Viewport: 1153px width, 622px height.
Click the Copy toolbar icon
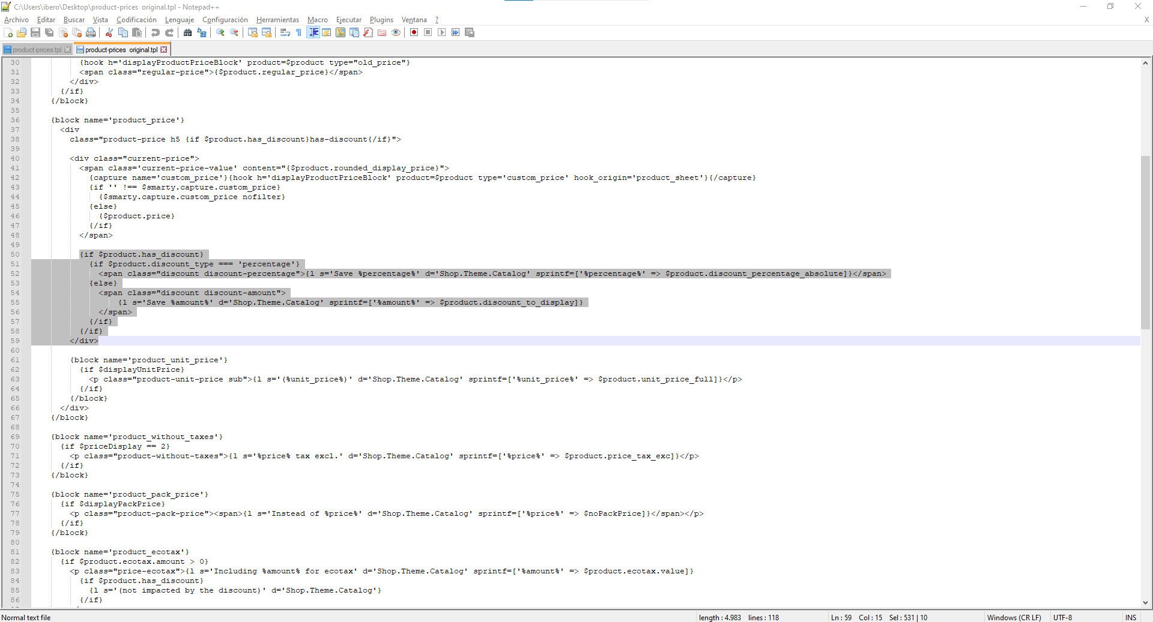[x=123, y=32]
